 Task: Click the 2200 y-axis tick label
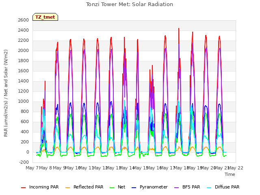click(24, 41)
